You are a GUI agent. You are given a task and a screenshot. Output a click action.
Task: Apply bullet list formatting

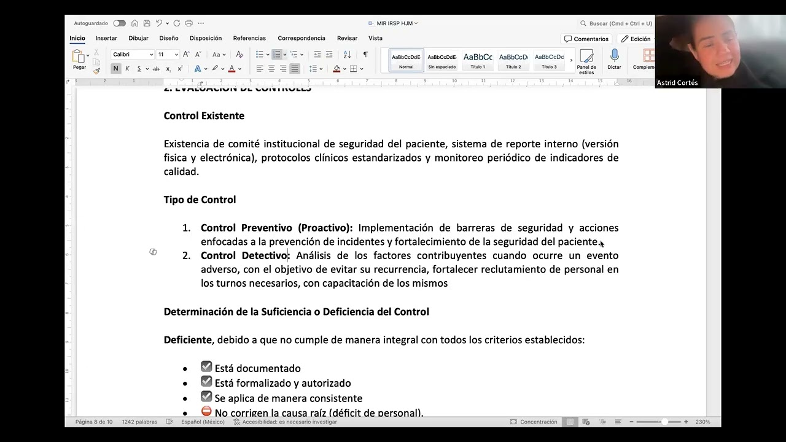tap(260, 55)
